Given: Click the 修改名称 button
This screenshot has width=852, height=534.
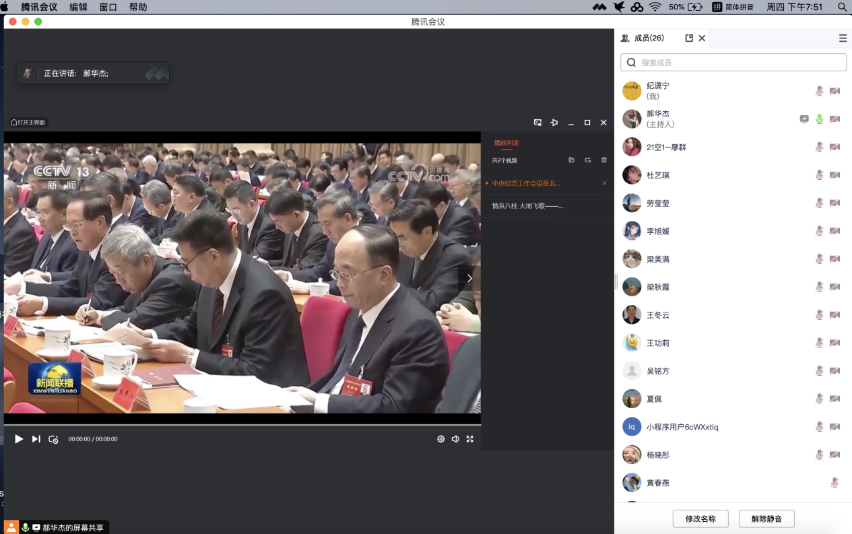Looking at the screenshot, I should point(700,519).
